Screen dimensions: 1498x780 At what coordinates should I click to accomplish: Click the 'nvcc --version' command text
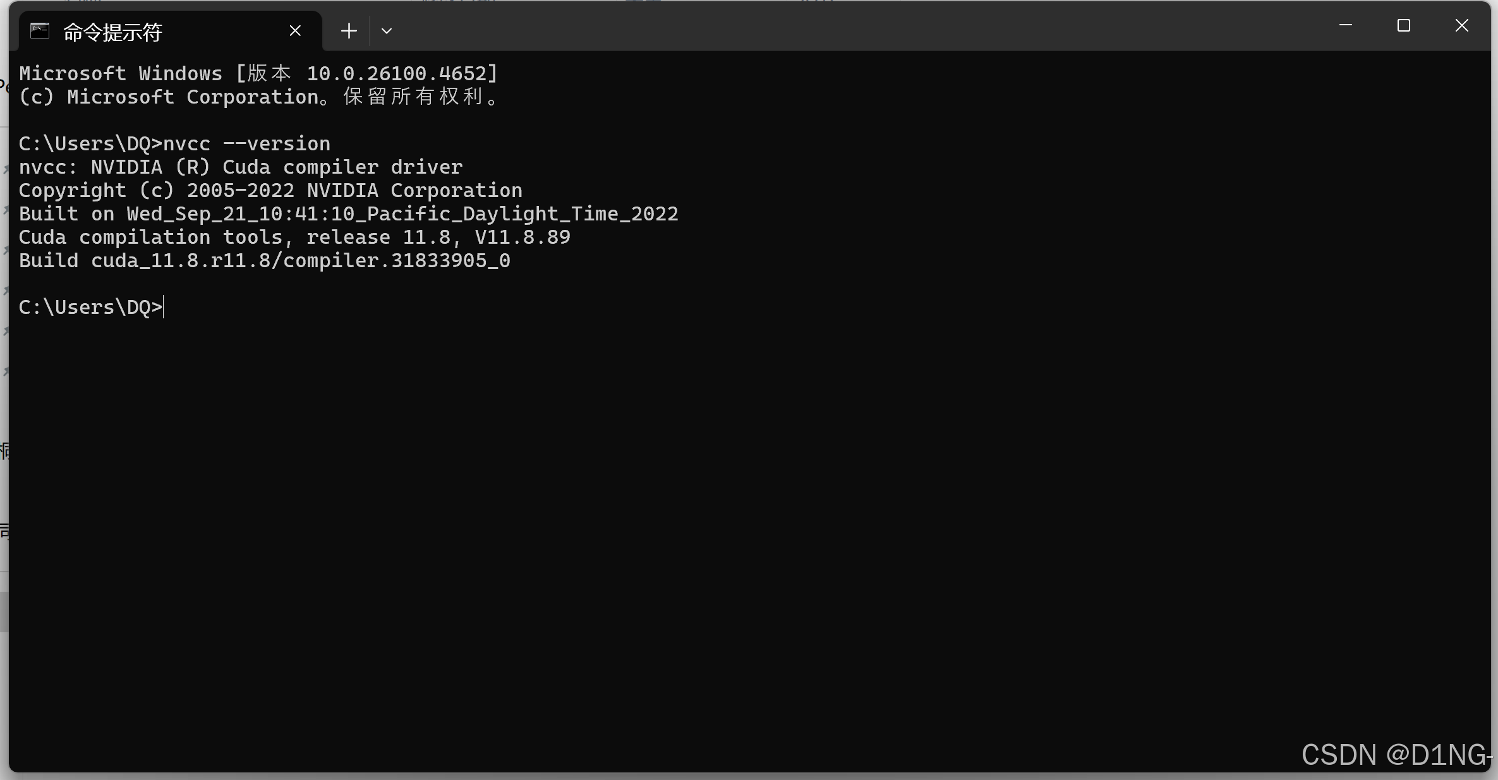click(246, 143)
